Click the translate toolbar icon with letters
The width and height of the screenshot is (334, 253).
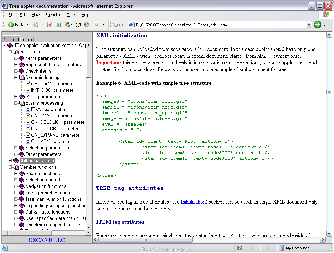[x=67, y=25]
